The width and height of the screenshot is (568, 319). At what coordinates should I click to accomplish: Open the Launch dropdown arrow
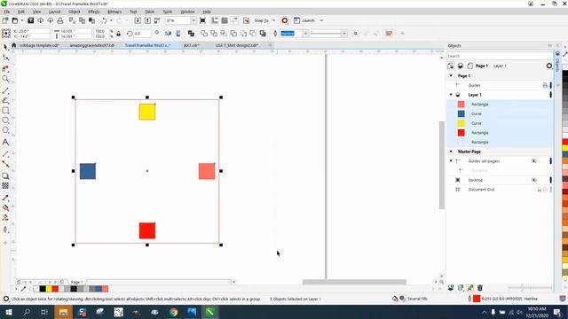point(321,20)
